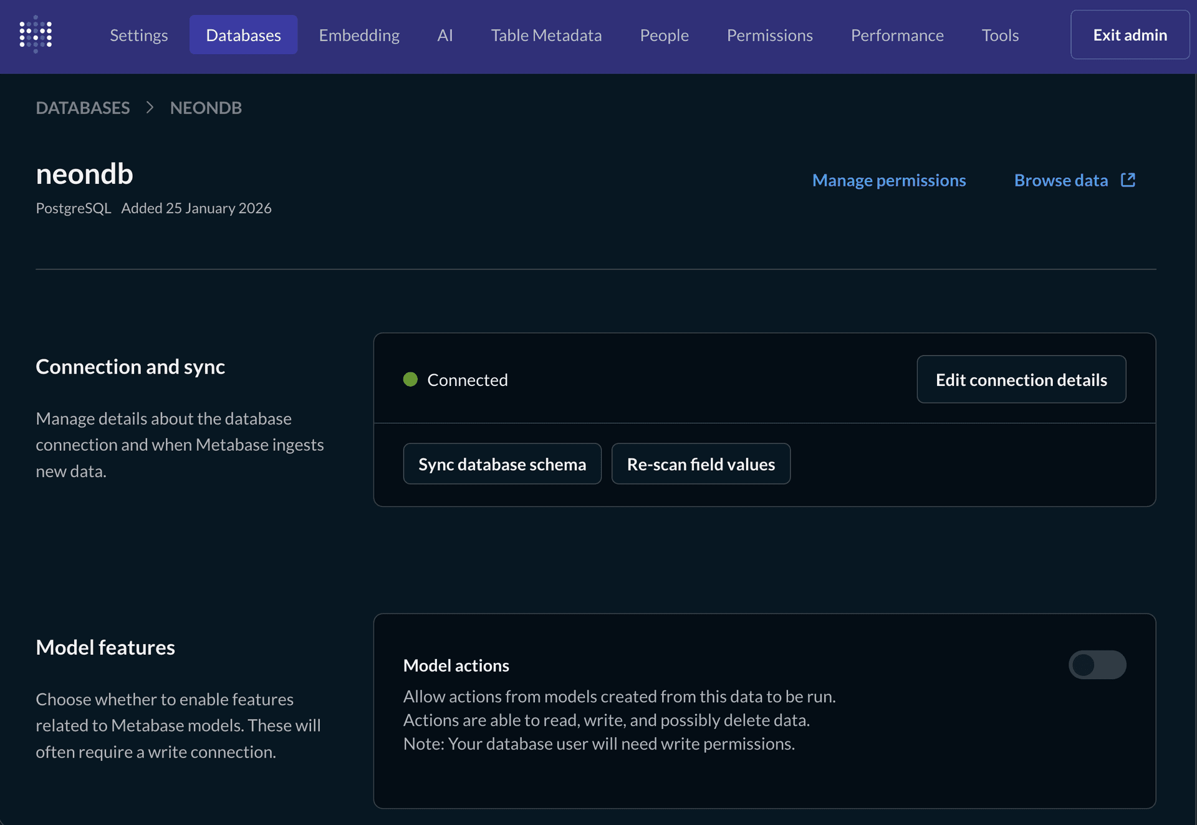Click Re-scan field values
The width and height of the screenshot is (1197, 825).
701,463
